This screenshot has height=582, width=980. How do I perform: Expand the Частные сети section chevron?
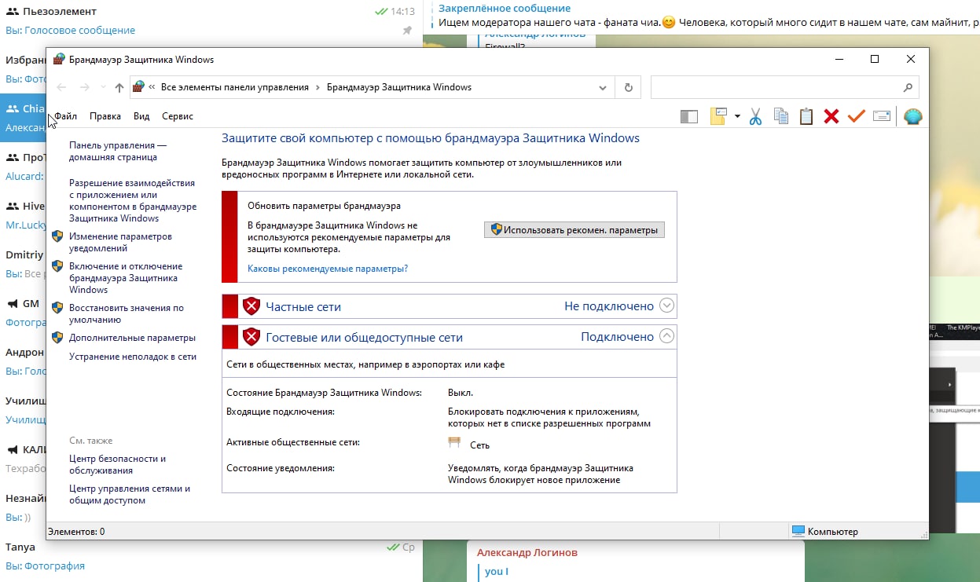coord(667,306)
